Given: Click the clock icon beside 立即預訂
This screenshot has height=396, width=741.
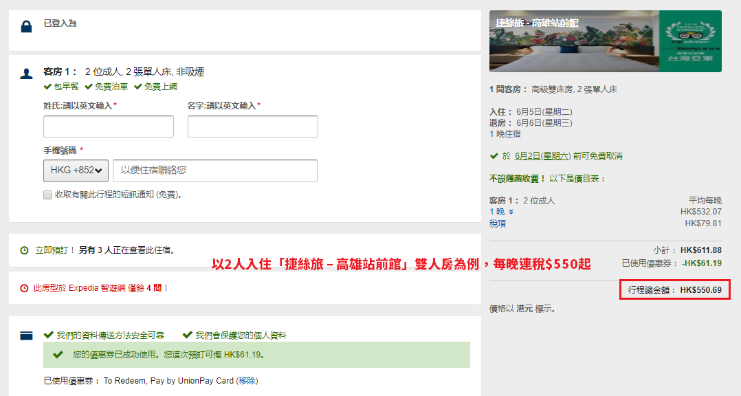Looking at the screenshot, I should click(24, 250).
